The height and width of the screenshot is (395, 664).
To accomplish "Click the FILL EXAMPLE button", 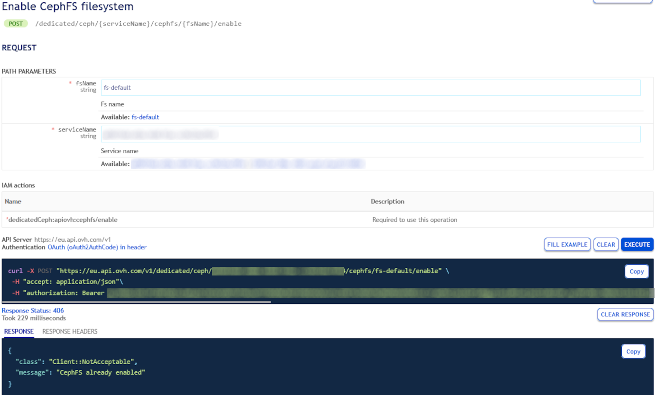I will coord(567,244).
